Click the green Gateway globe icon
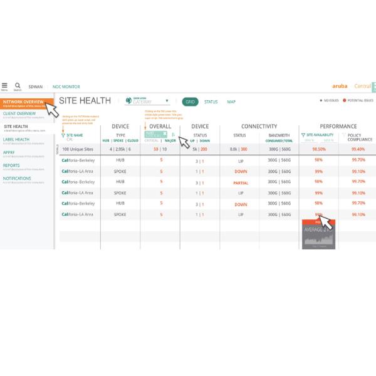Image resolution: width=376 pixels, height=376 pixels. (x=128, y=100)
